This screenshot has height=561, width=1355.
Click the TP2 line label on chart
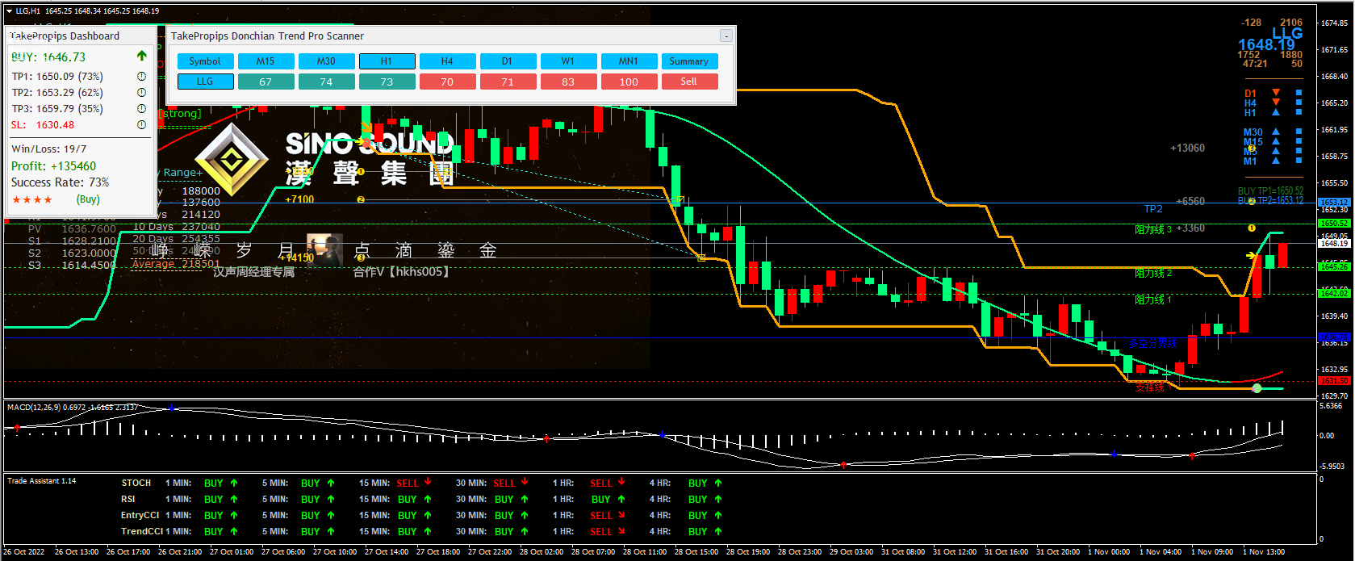1153,209
